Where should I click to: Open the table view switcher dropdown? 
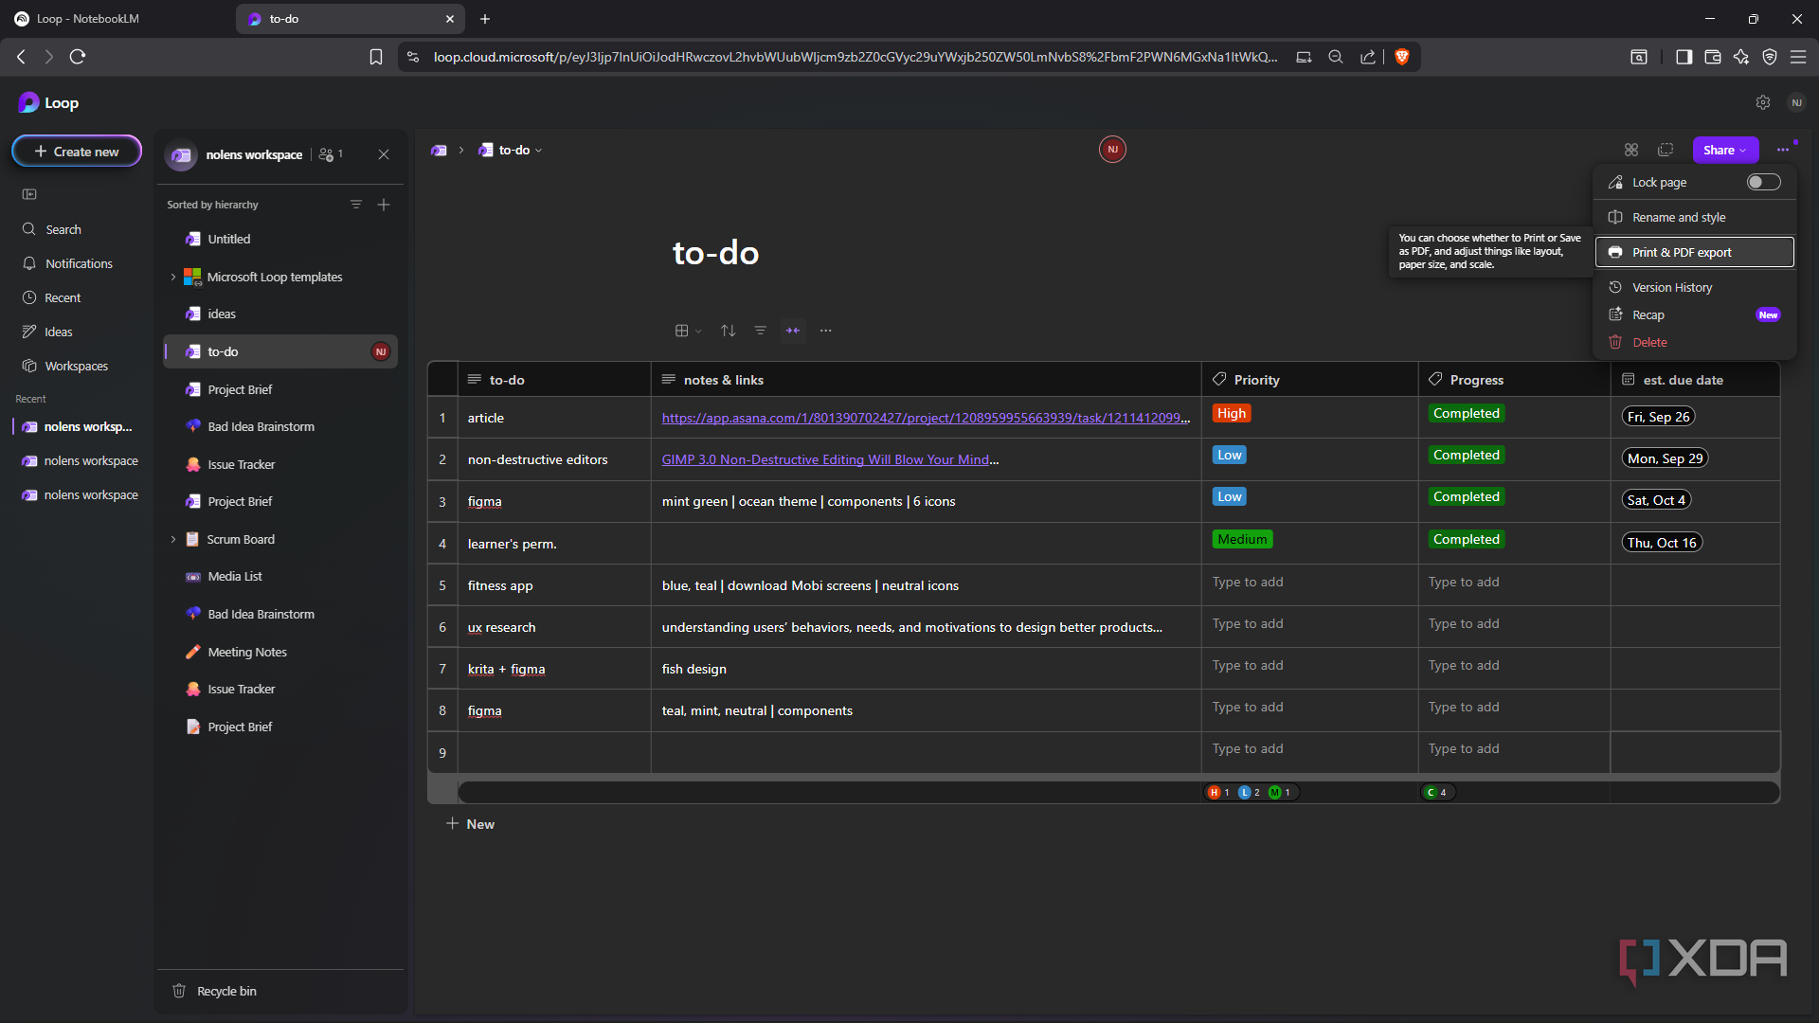tap(688, 331)
